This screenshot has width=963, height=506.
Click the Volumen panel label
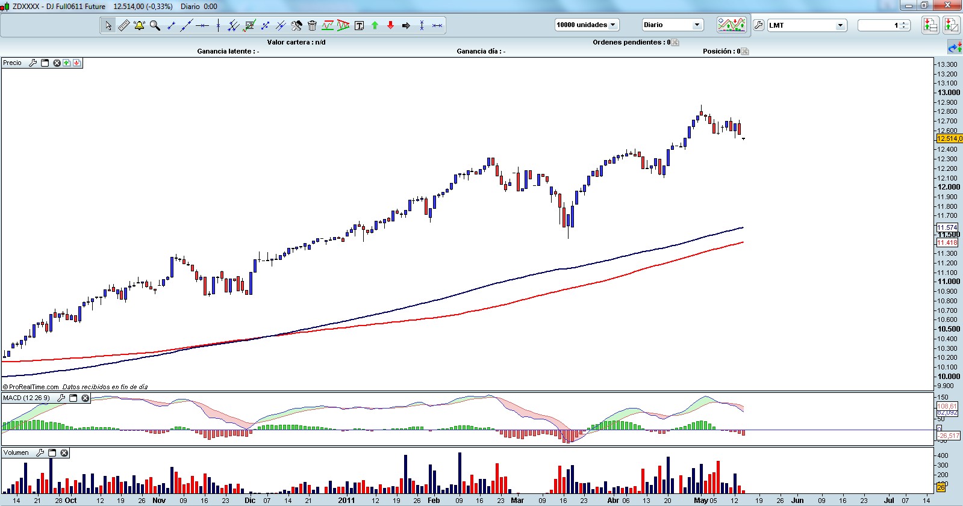[16, 452]
